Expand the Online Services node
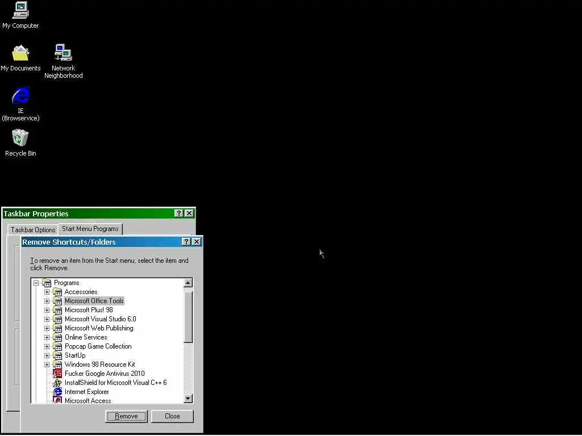The image size is (582, 436). point(47,338)
